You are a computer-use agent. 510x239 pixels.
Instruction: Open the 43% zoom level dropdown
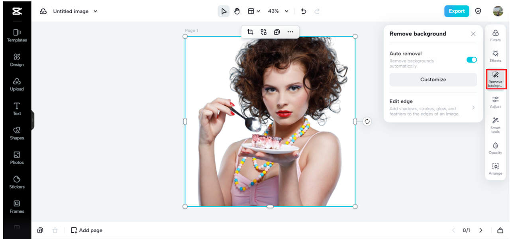click(278, 11)
